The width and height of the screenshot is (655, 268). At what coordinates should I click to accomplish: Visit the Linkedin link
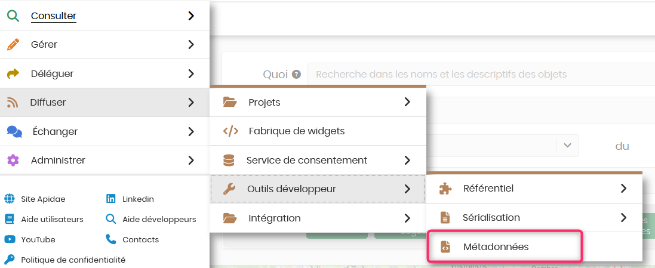pos(138,199)
